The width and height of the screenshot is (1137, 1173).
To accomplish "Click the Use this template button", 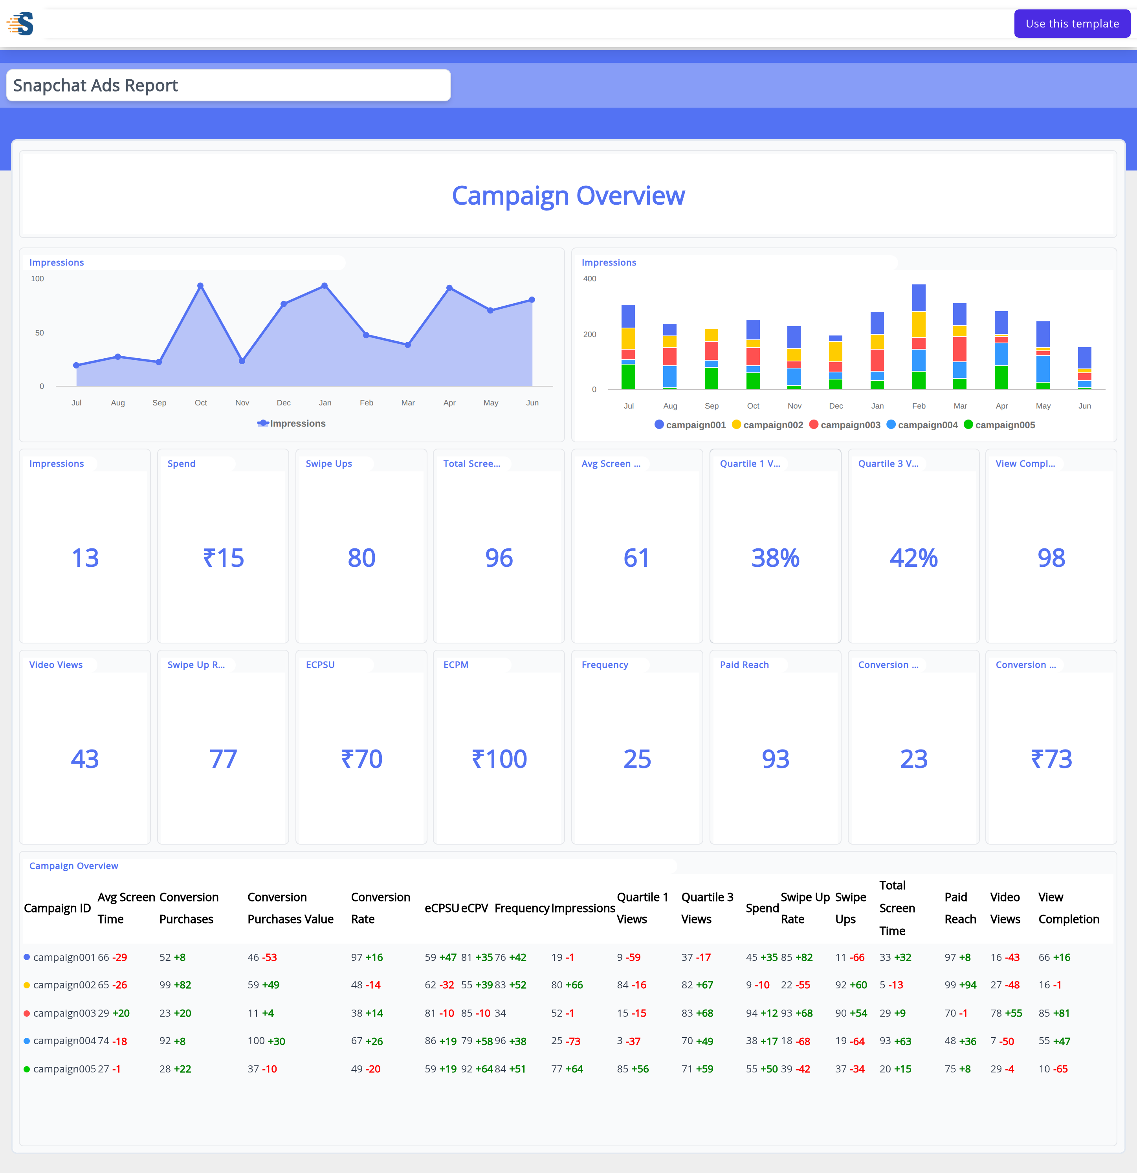I will click(1072, 24).
